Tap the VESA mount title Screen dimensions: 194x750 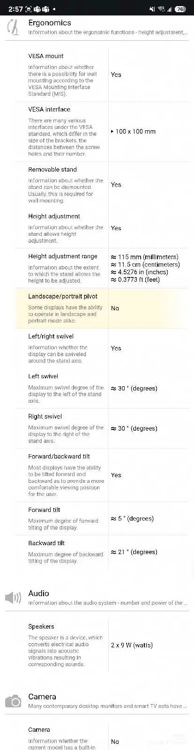pos(46,56)
